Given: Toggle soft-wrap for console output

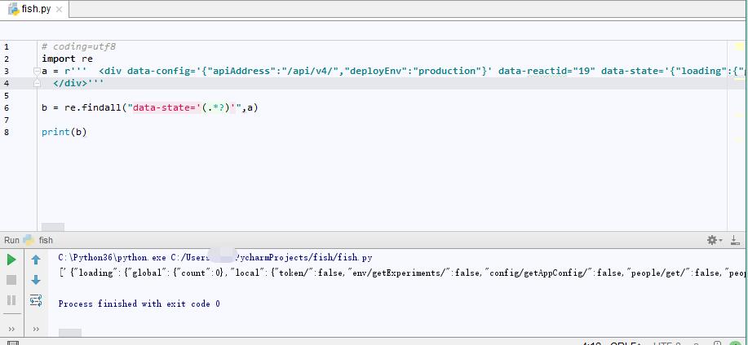Looking at the screenshot, I should (36, 300).
